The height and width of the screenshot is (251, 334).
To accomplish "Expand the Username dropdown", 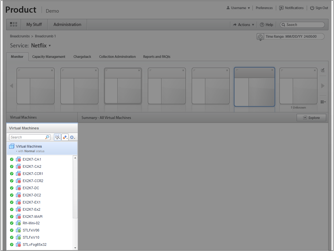I will (238, 8).
